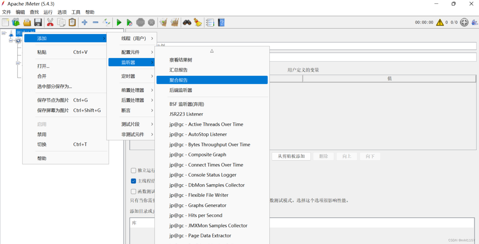This screenshot has width=479, height=244.
Task: Toggle the 独立运行 checkbox
Action: point(134,170)
